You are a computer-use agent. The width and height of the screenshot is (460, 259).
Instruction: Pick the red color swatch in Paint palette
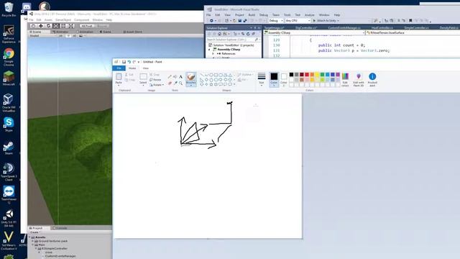[x=307, y=75]
